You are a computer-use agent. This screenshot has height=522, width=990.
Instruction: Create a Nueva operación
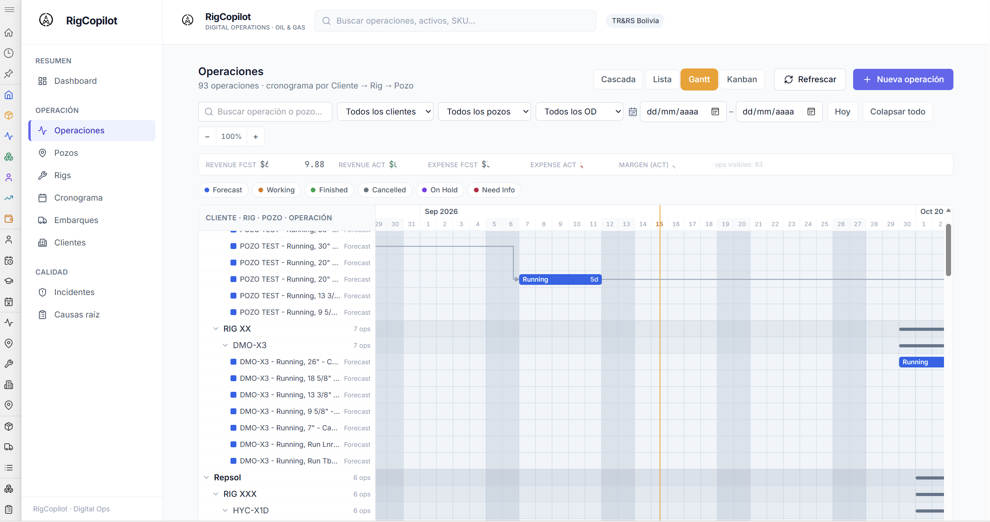click(903, 79)
